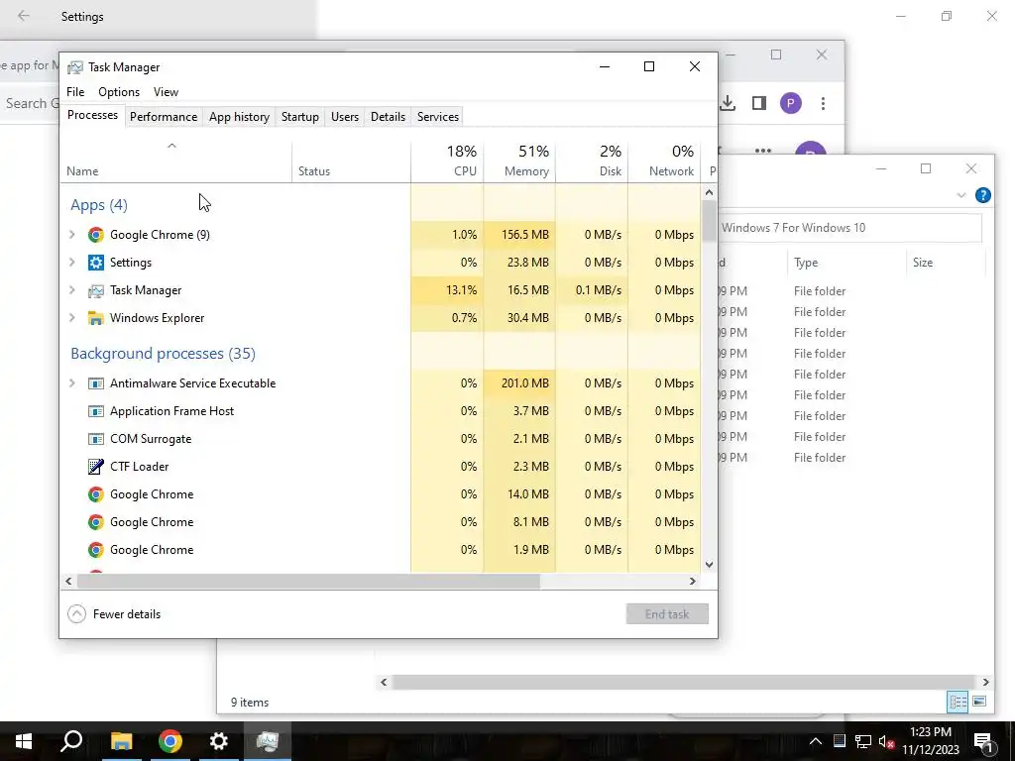This screenshot has height=761, width=1015.
Task: Click File Explorer horizontal scrollbar
Action: (684, 682)
